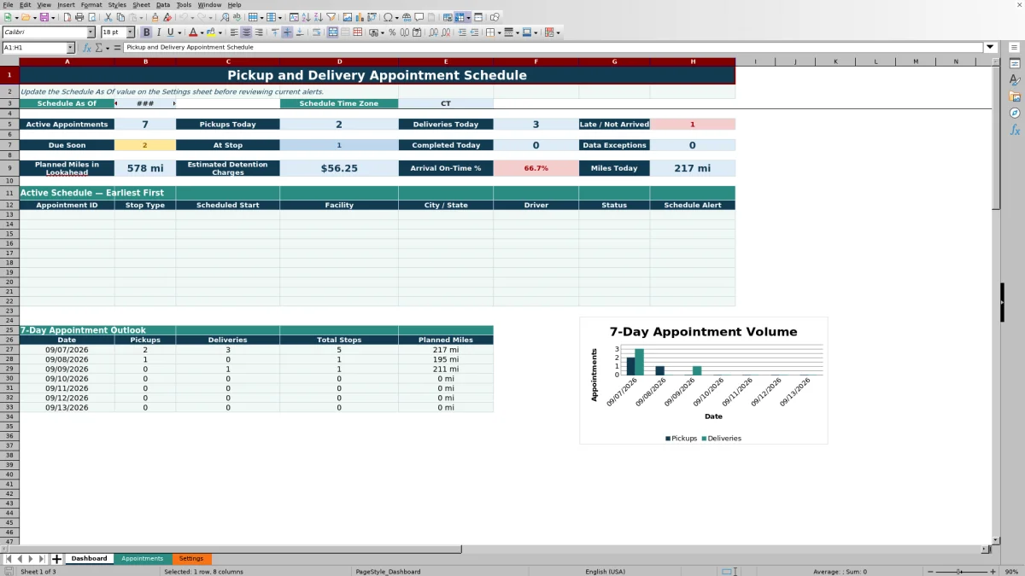Click the Font Color red A swatch
Viewport: 1025px width, 576px height.
[x=192, y=32]
